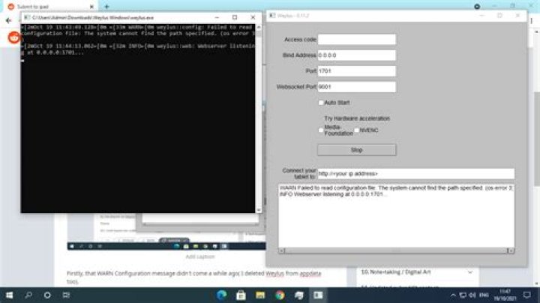Viewport: 540px width, 303px height.
Task: Click the Weylus log horizontal scrollbar
Action: coord(396,250)
